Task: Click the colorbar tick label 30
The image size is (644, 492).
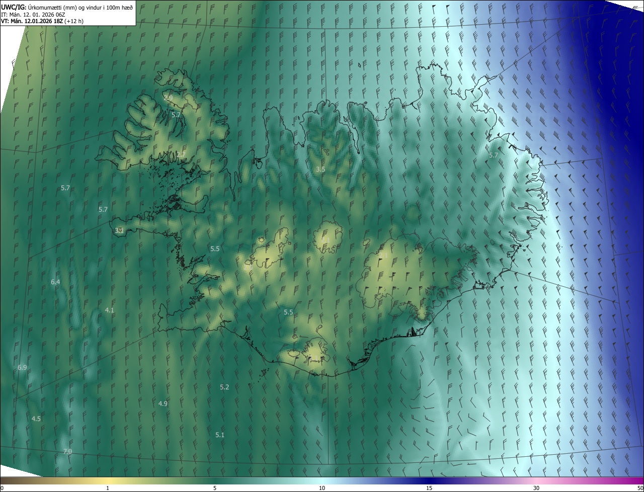Action: click(x=536, y=488)
